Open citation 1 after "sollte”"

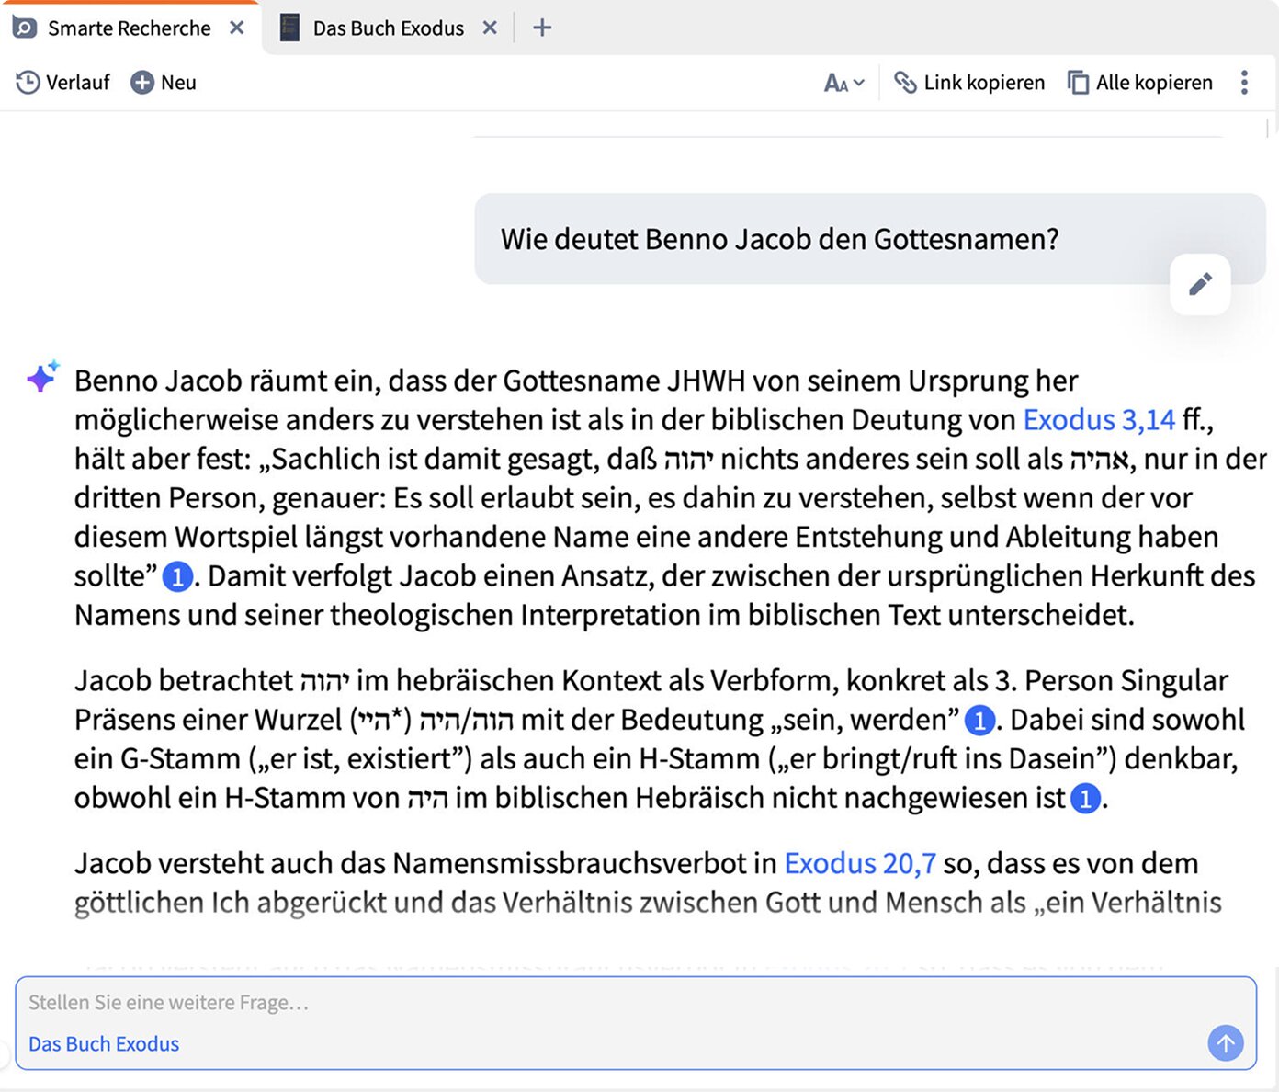pyautogui.click(x=177, y=576)
